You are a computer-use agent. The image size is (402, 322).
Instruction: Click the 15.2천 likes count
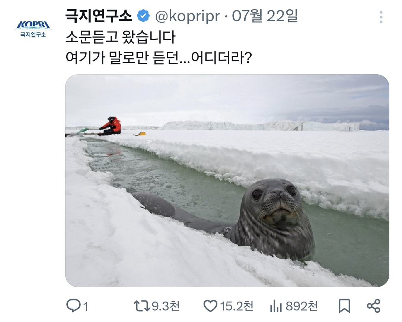pyautogui.click(x=236, y=306)
